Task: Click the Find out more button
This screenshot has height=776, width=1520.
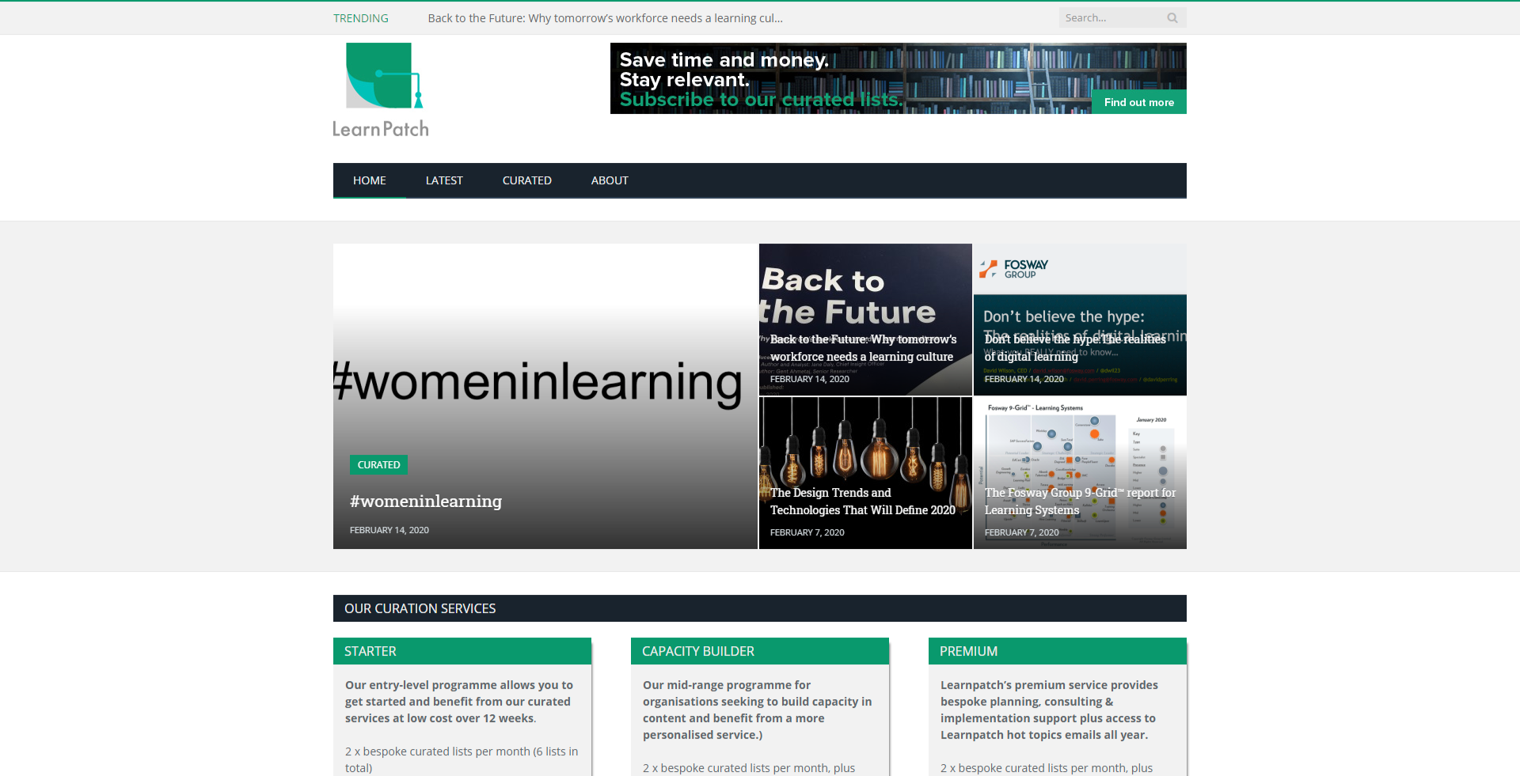Action: click(1139, 102)
